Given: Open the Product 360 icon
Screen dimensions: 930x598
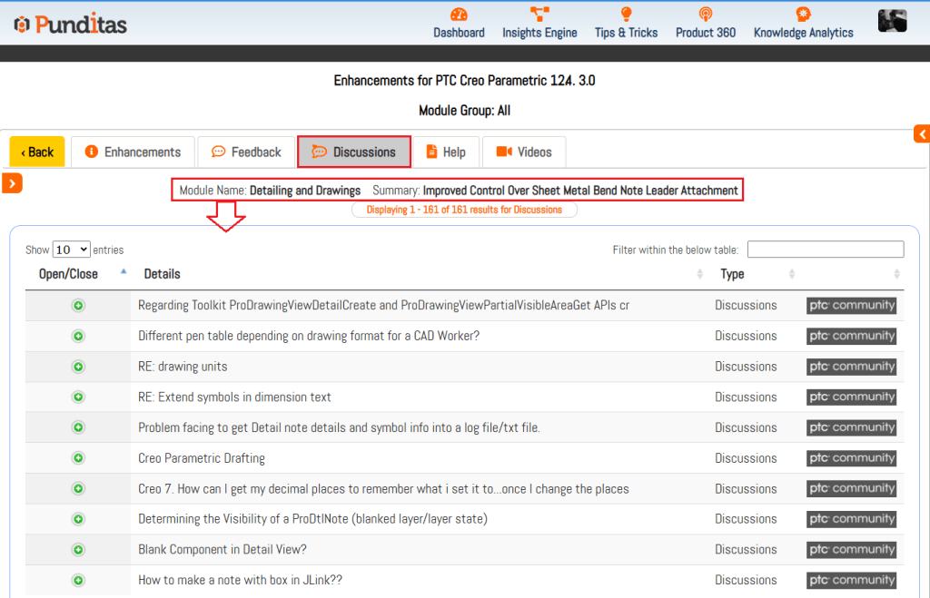Looking at the screenshot, I should [x=705, y=15].
